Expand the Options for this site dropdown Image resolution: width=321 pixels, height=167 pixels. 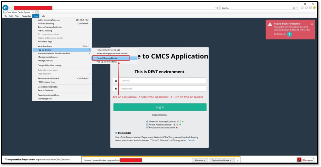(x=221, y=160)
